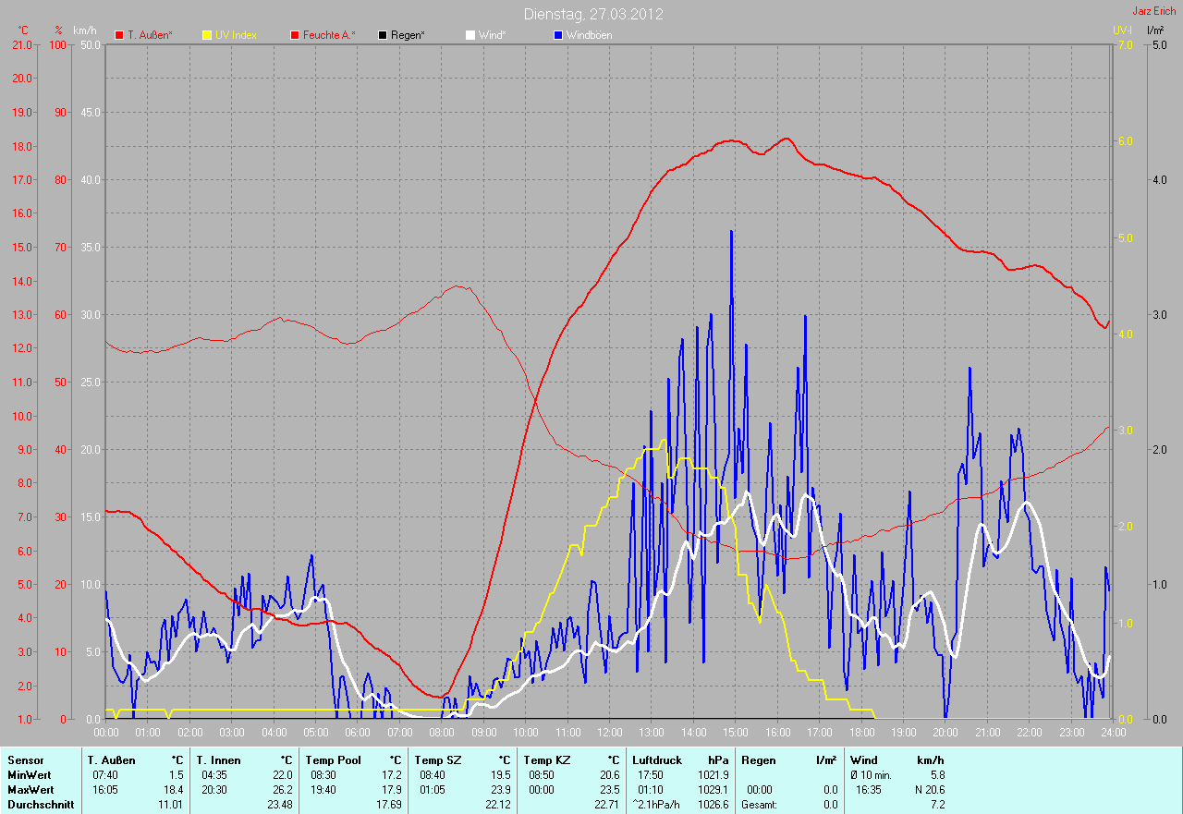Click the maximum pressure value '1029.1'
The height and width of the screenshot is (814, 1183).
tap(713, 790)
